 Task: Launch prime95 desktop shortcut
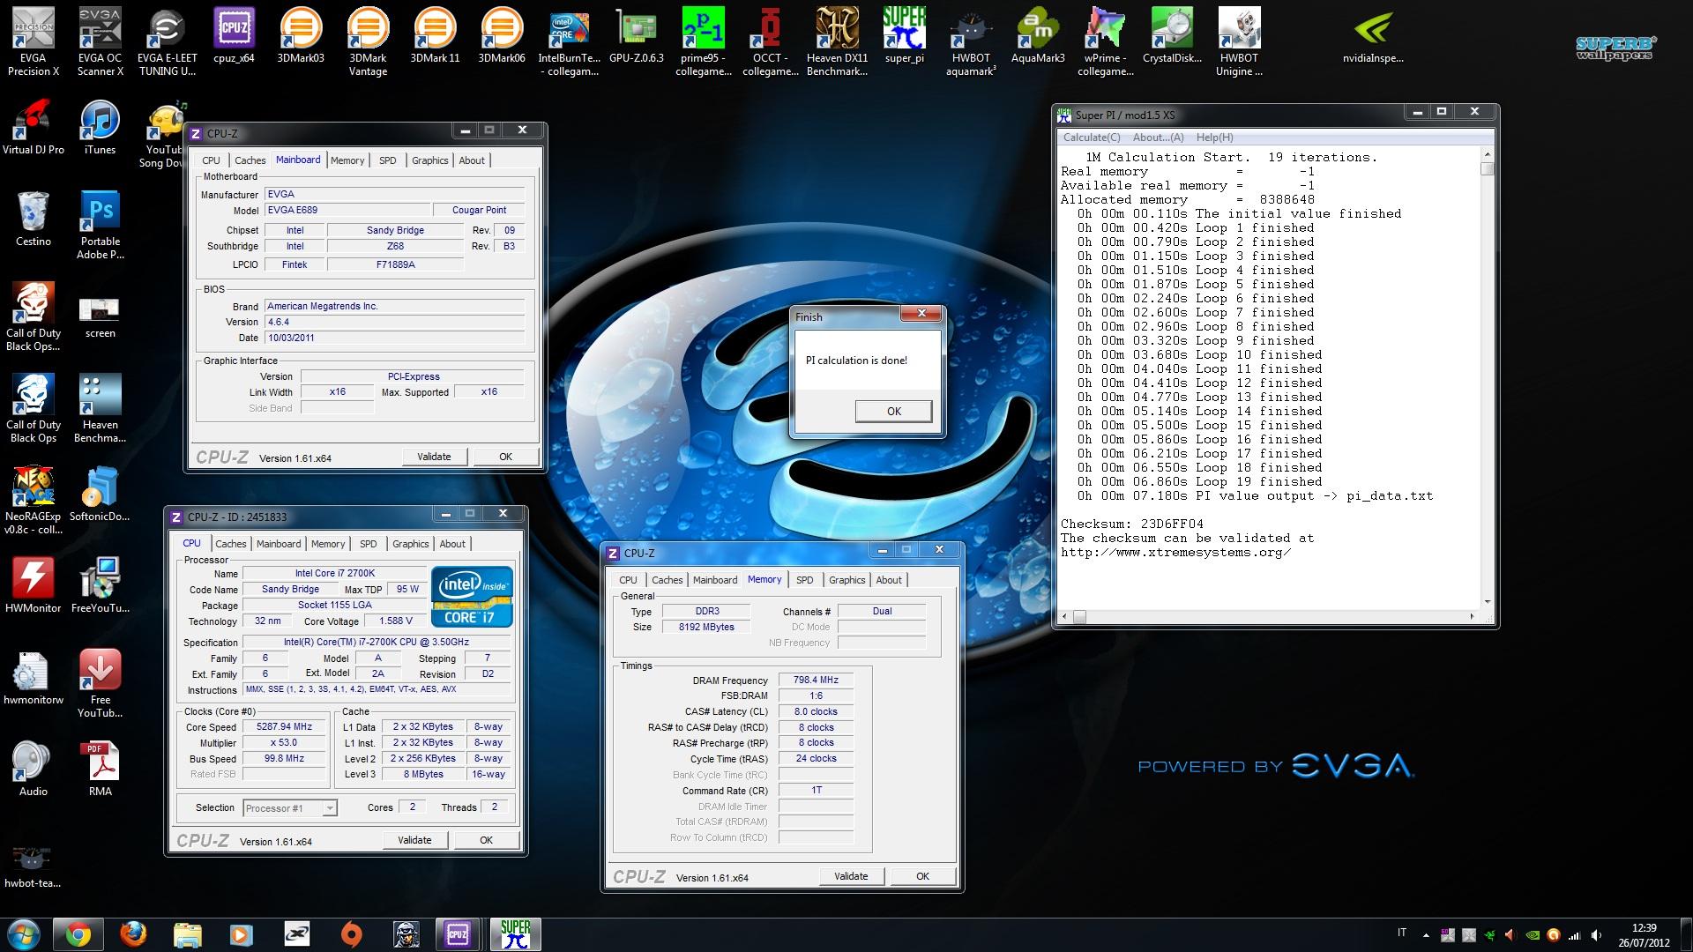(703, 41)
